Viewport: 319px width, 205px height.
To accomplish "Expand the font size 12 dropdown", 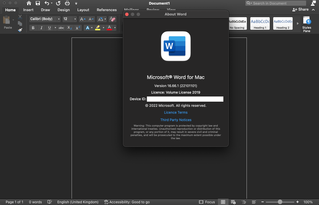I will [75, 19].
